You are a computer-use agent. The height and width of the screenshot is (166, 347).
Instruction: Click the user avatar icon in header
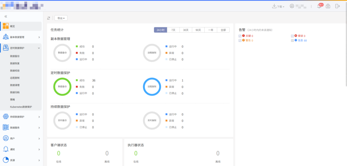tap(292, 6)
